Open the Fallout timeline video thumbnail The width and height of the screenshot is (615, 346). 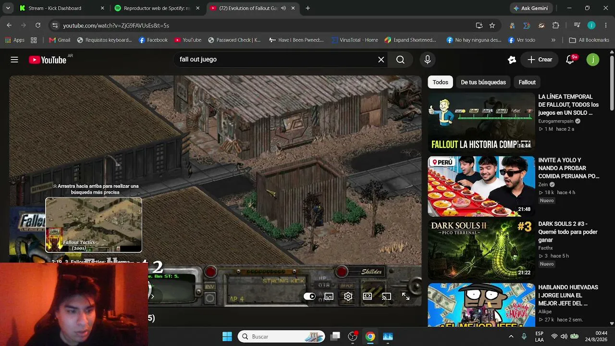(481, 123)
